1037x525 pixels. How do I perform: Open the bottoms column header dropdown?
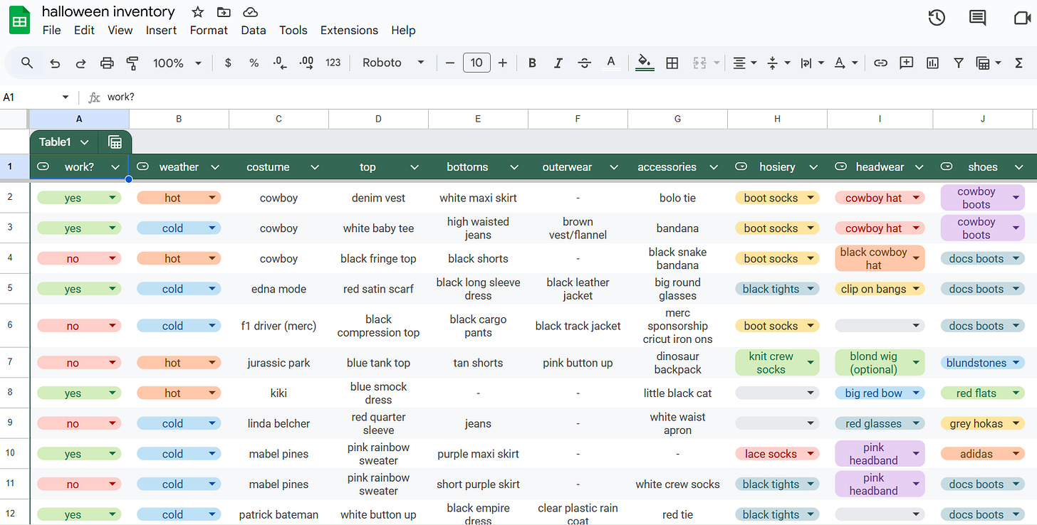click(x=514, y=167)
